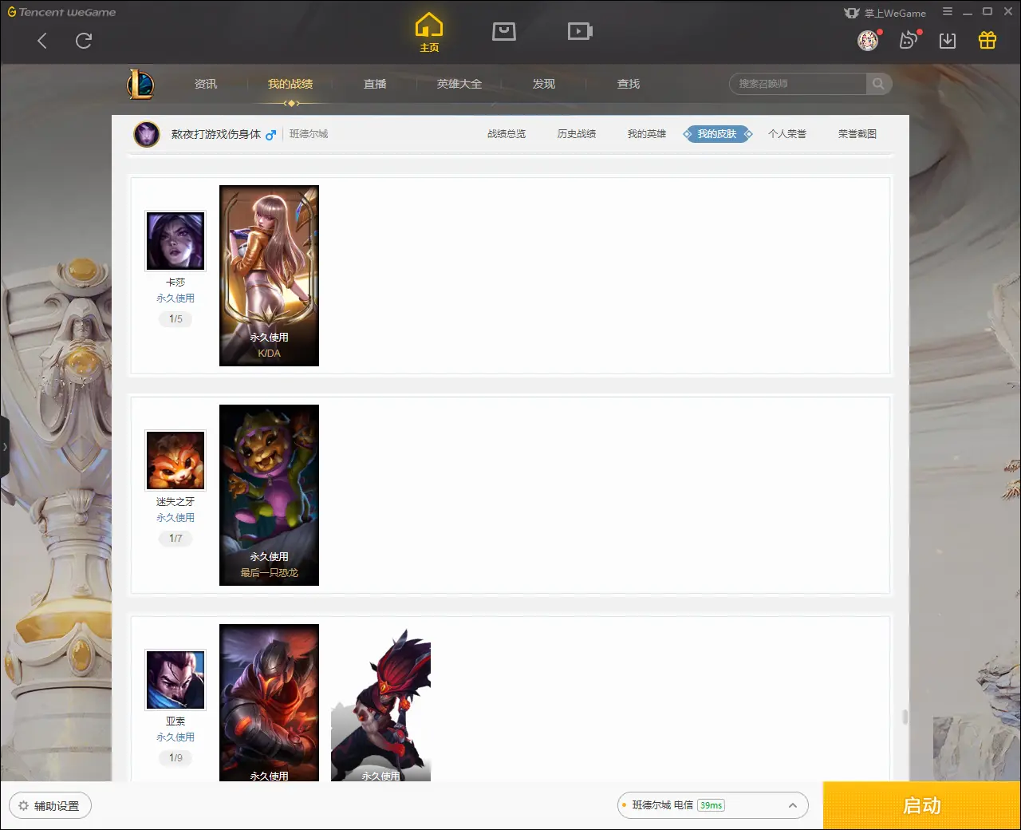Image resolution: width=1021 pixels, height=830 pixels.
Task: Switch to 我的英雄 sub-tab
Action: point(647,134)
